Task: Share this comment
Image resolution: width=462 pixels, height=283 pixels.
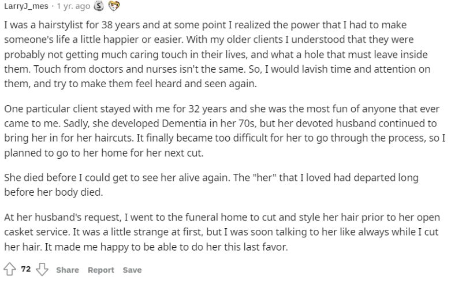Action: click(68, 270)
